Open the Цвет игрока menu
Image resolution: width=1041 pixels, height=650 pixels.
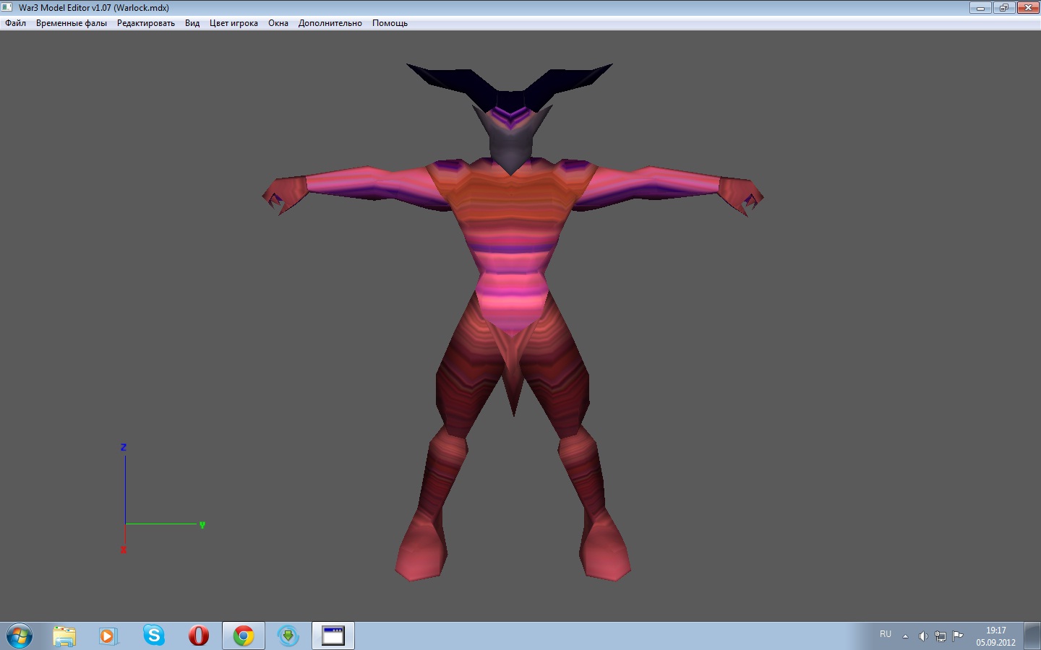[x=234, y=23]
